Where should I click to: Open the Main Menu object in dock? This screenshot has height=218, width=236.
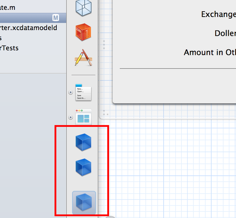pos(83,93)
